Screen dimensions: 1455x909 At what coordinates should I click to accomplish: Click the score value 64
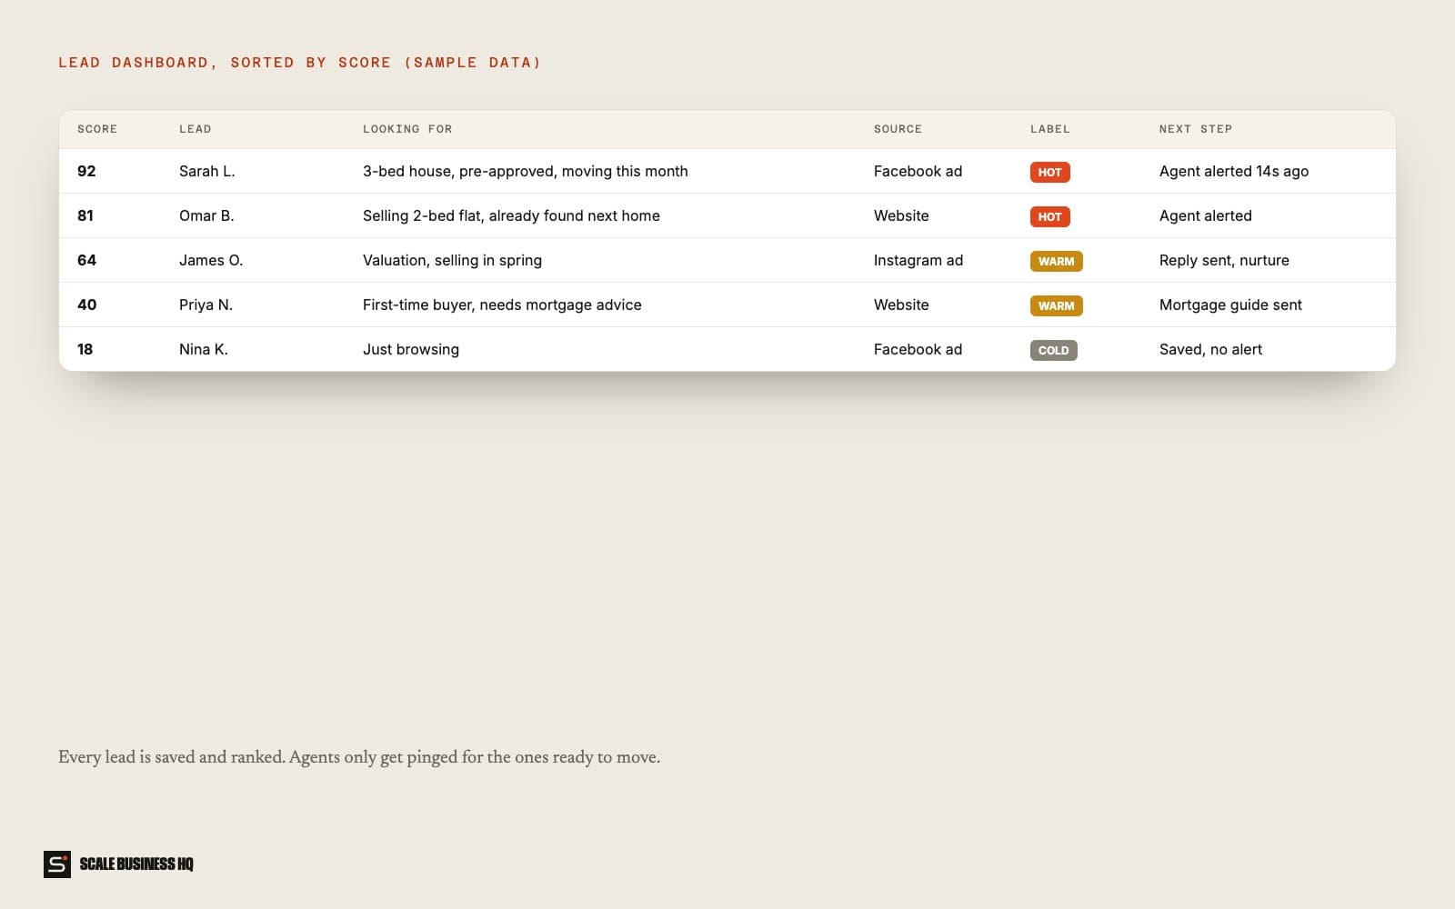[x=86, y=260]
